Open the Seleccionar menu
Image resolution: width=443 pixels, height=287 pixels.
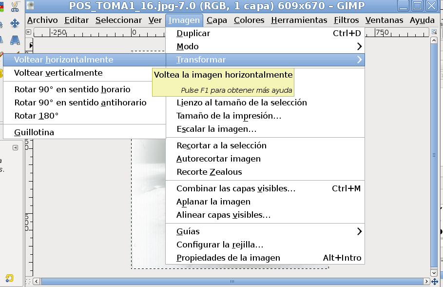118,20
